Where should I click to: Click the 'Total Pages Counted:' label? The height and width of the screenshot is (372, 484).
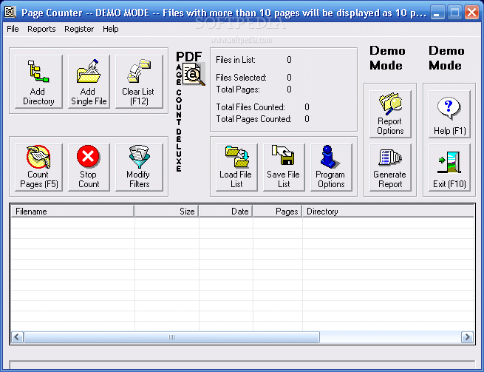coord(253,119)
